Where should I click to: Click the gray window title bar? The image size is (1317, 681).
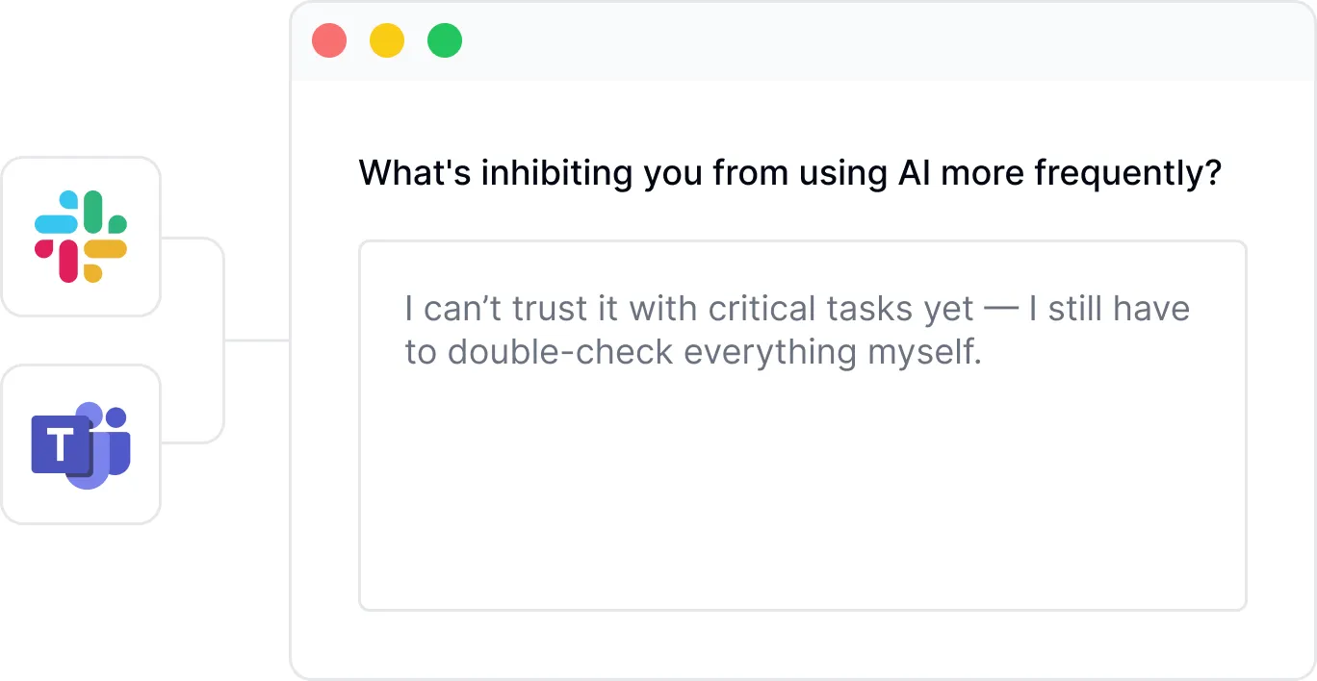[x=866, y=41]
